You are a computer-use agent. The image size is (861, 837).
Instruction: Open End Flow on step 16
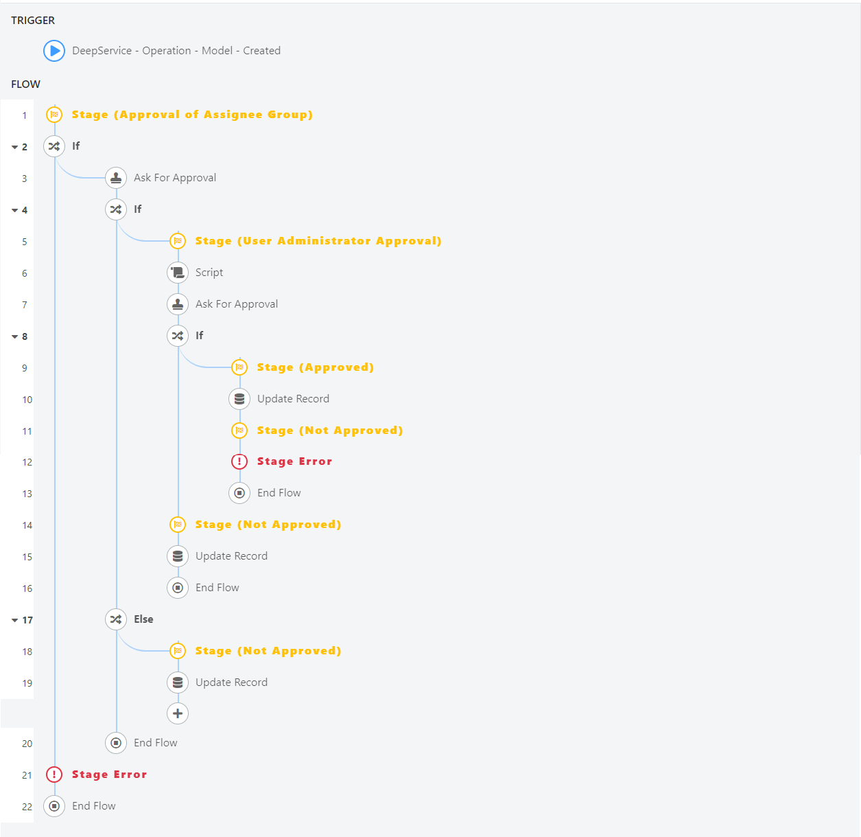point(217,588)
